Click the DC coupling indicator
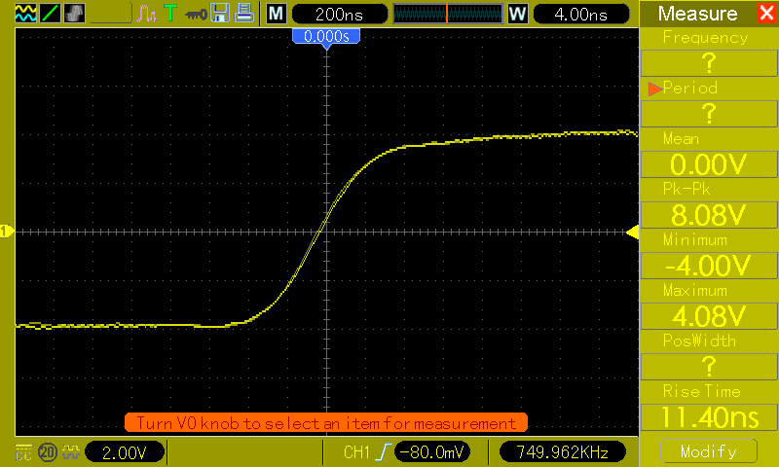779x467 pixels. pyautogui.click(x=23, y=452)
